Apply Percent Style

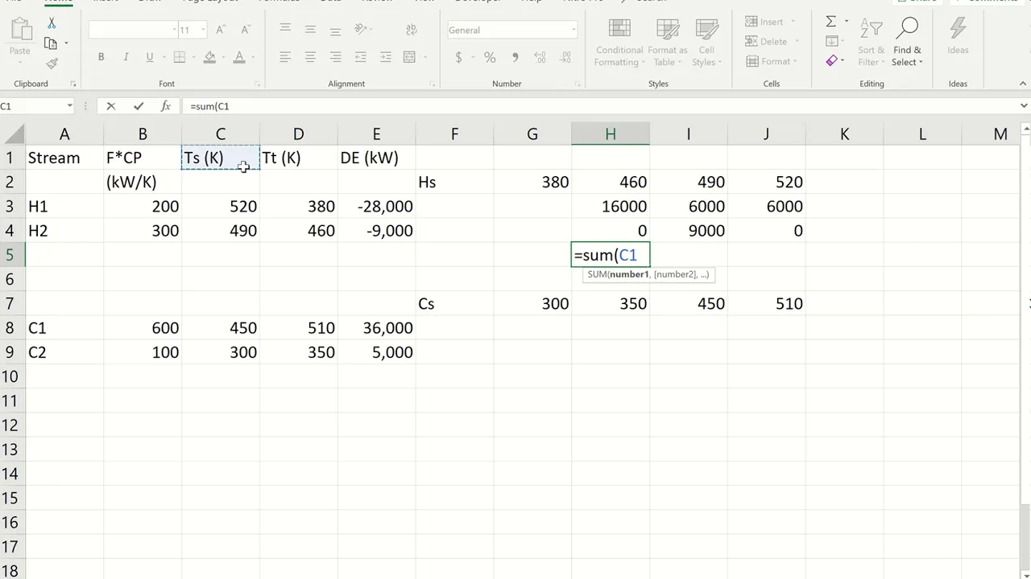(x=490, y=57)
